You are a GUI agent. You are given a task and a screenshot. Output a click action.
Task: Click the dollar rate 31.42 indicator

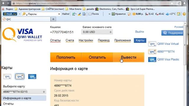(149, 14)
